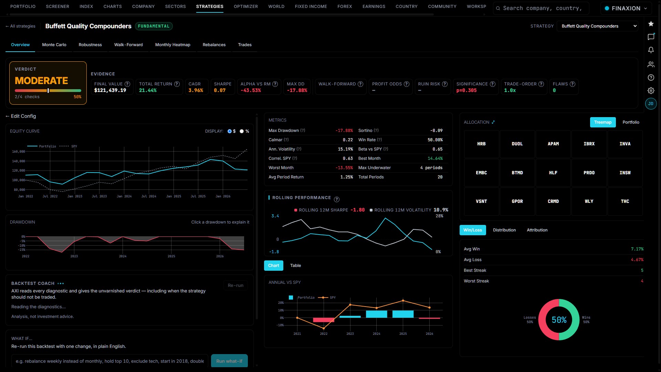Select the percent display radio button
Viewport: 661px width, 372px height.
pyautogui.click(x=242, y=131)
